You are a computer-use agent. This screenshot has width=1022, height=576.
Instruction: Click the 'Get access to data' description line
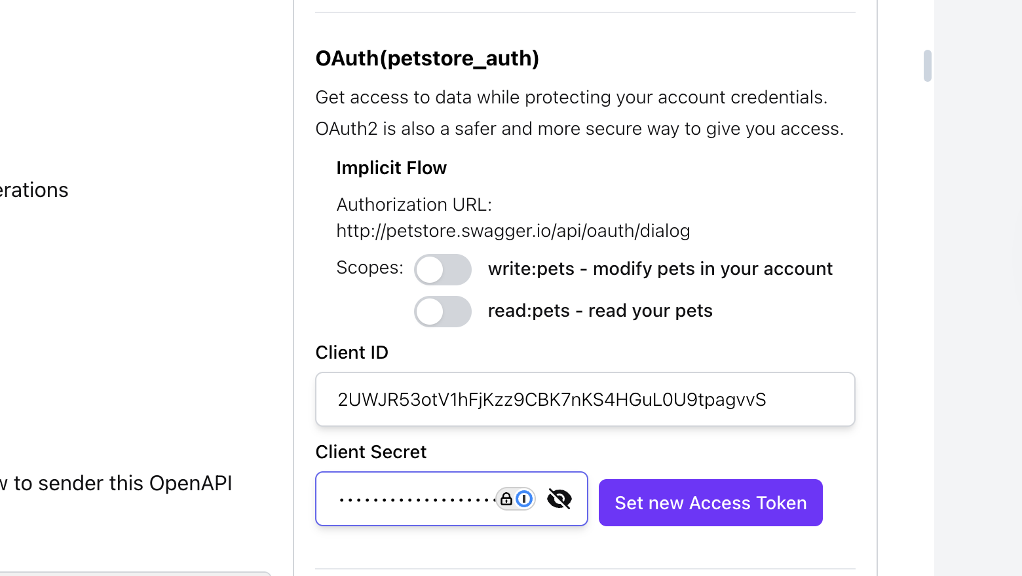tap(571, 98)
